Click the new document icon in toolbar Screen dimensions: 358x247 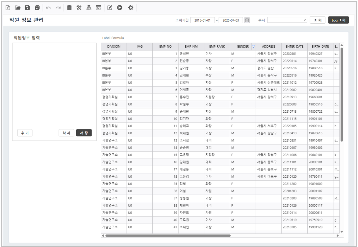pyautogui.click(x=8, y=8)
